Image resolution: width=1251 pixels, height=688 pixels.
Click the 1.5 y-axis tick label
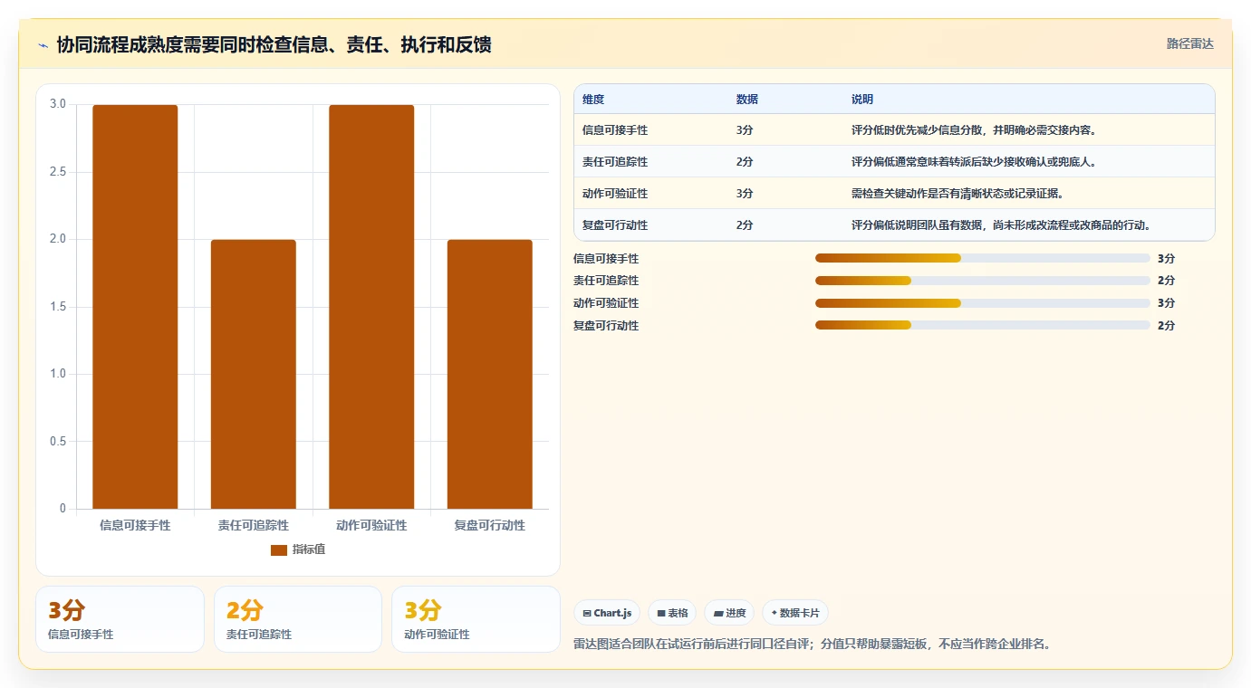click(x=58, y=307)
